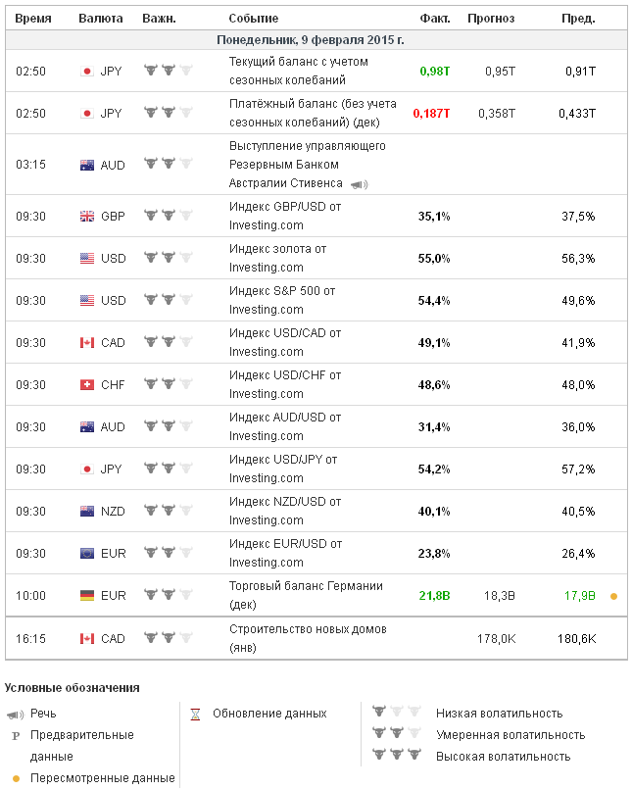
Task: Click the UK flag next to GBP
Action: pos(86,216)
